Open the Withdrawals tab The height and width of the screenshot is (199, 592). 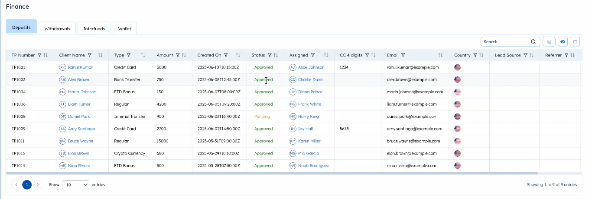click(57, 28)
